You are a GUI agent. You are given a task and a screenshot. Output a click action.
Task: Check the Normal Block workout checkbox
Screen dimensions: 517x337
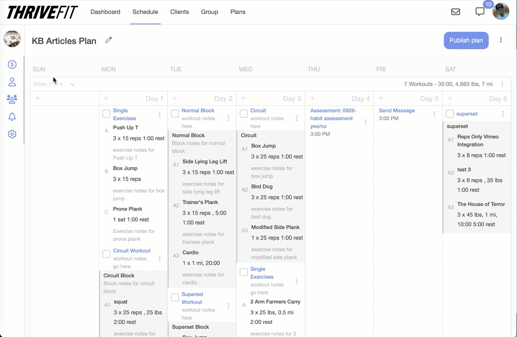click(x=175, y=113)
